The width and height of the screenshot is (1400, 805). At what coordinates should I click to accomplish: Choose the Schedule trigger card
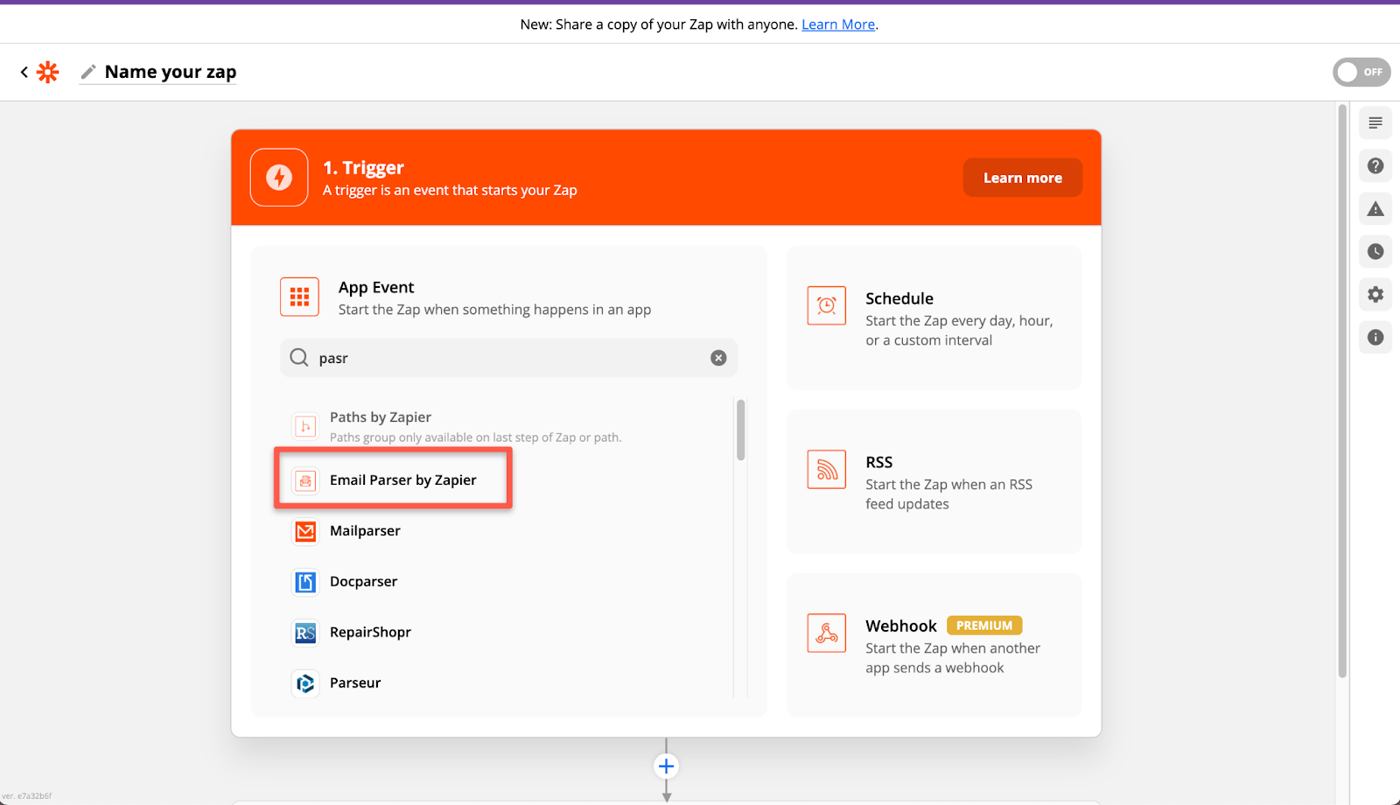coord(934,318)
